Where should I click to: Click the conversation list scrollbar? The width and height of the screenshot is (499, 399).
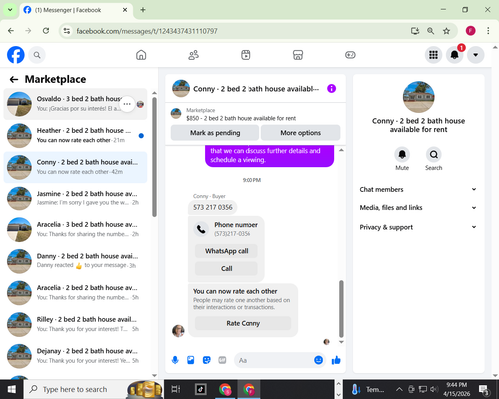pos(154,157)
